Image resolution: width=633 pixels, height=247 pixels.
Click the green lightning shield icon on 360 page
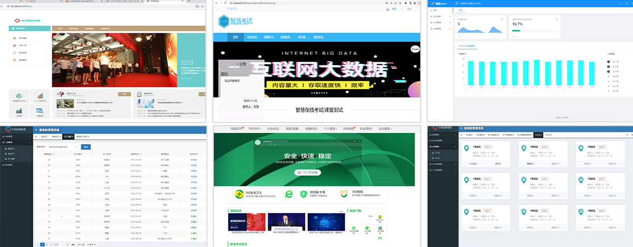pos(303,195)
